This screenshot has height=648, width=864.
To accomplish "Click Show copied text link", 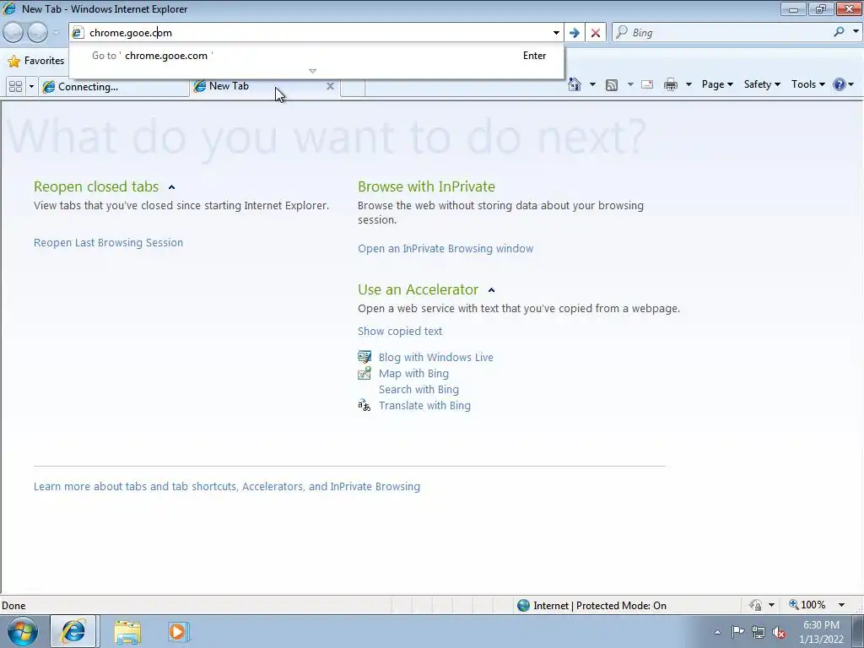I will pos(399,331).
